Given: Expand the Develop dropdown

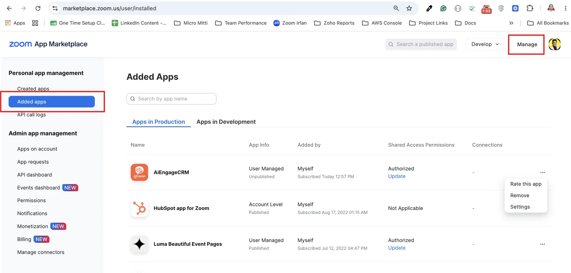Looking at the screenshot, I should point(485,44).
